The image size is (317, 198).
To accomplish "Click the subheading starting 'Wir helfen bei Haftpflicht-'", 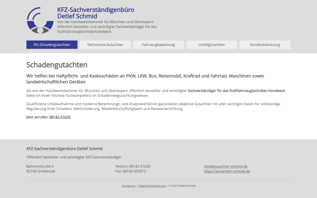I will pyautogui.click(x=145, y=79).
